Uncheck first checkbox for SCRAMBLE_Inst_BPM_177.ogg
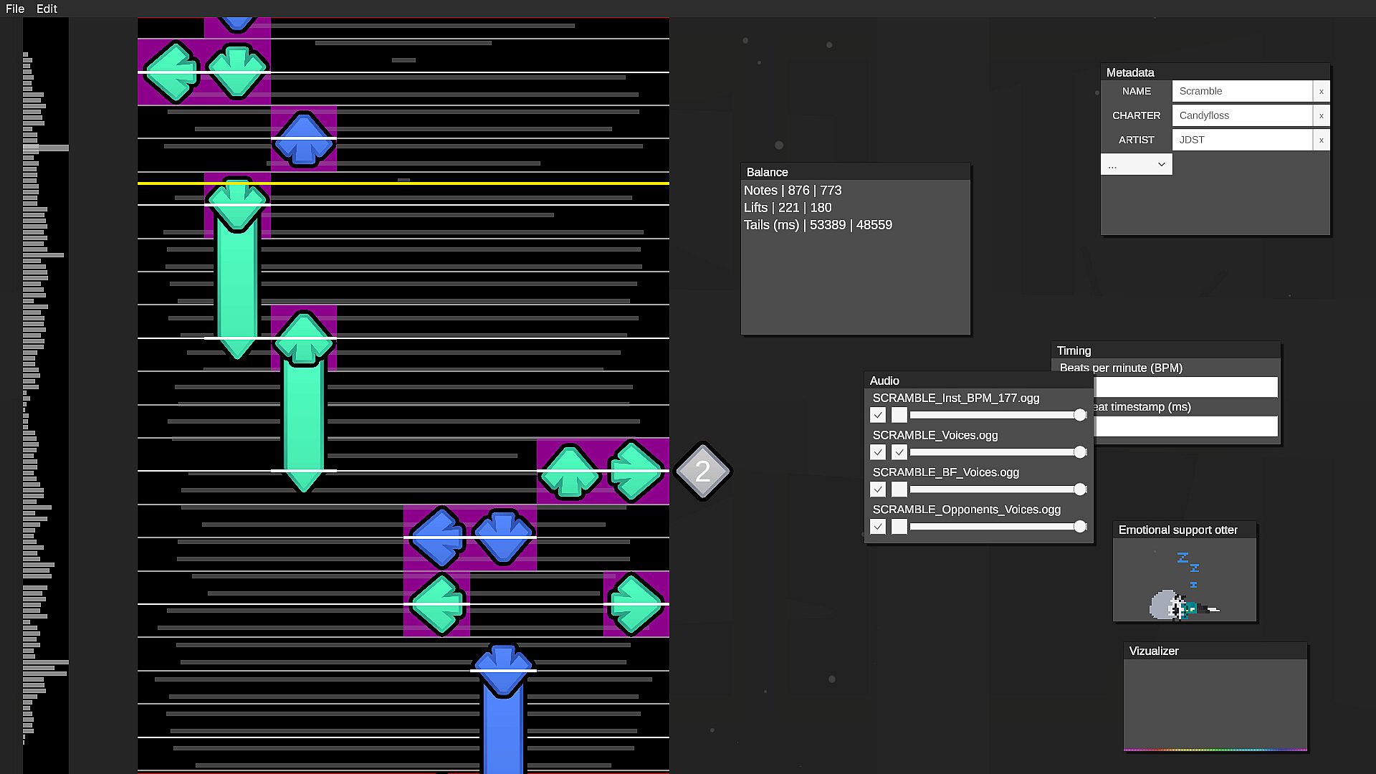Viewport: 1376px width, 774px height. point(878,415)
